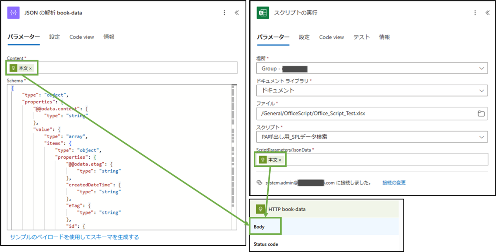Switch to パラメーター tab in スクリプトの実行 panel
Image resolution: width=496 pixels, height=252 pixels.
tap(273, 37)
